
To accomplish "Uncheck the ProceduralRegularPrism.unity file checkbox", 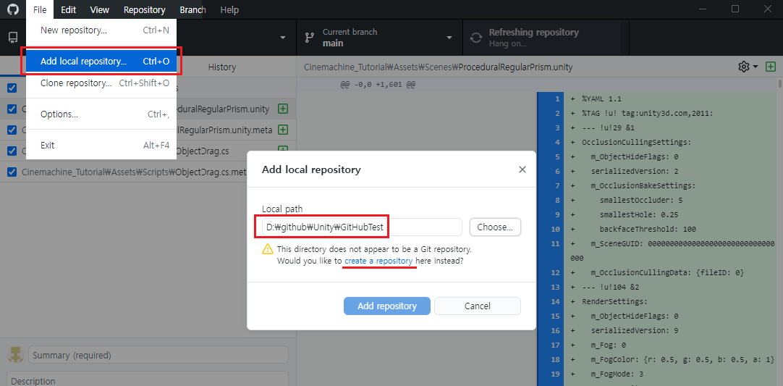I will 12,109.
